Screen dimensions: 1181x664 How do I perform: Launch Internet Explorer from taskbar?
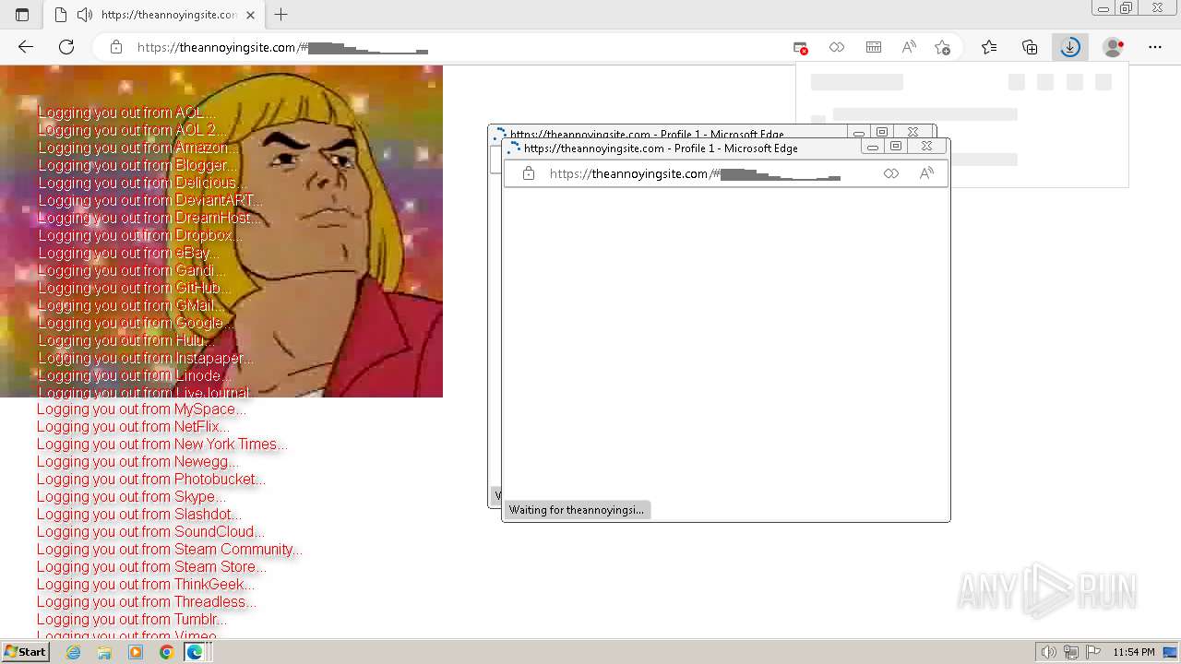click(74, 652)
